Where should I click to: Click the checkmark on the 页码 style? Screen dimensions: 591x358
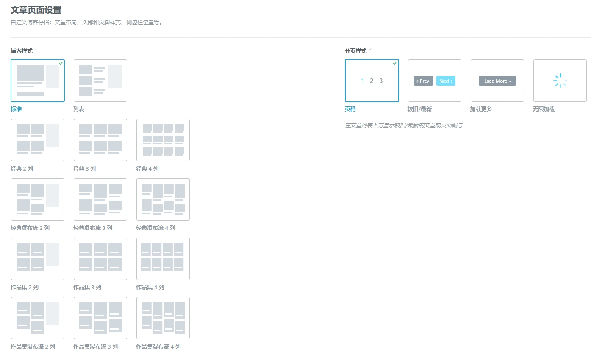[x=395, y=64]
